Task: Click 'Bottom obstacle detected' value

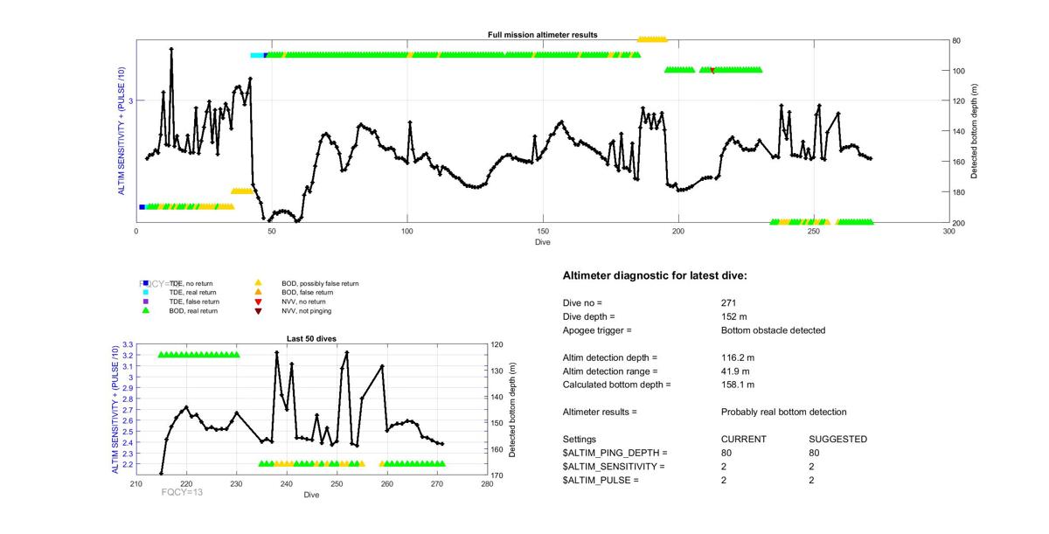Action: click(774, 330)
